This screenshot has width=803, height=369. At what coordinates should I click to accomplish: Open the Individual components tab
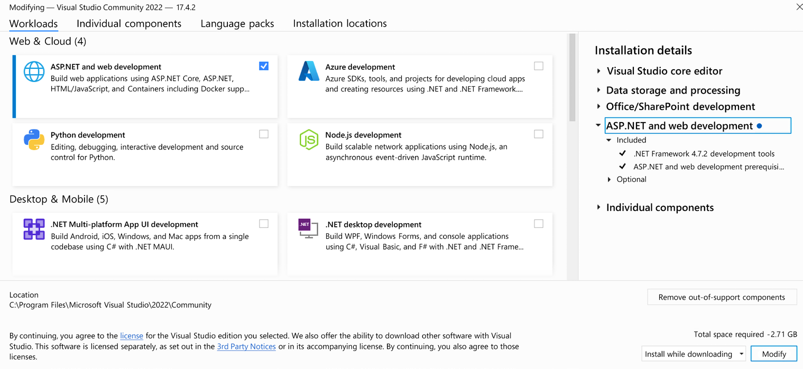[x=129, y=23]
